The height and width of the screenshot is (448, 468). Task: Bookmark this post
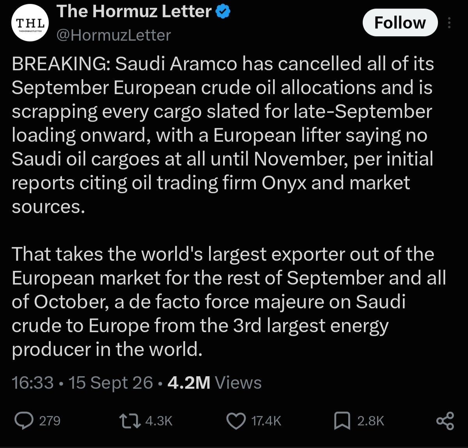click(342, 421)
